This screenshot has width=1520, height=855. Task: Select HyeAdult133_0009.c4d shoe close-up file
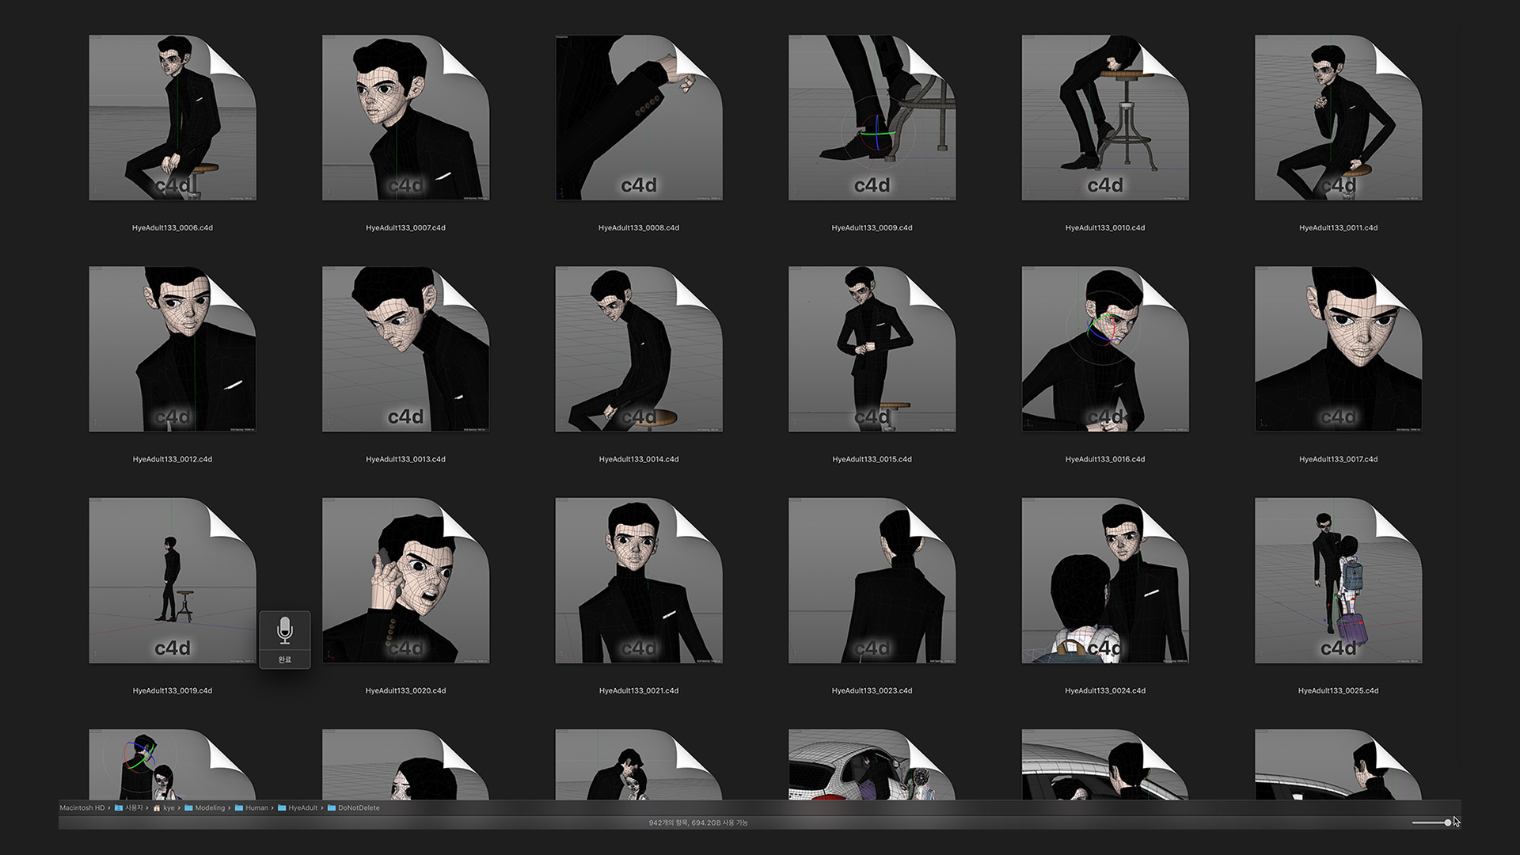[872, 117]
